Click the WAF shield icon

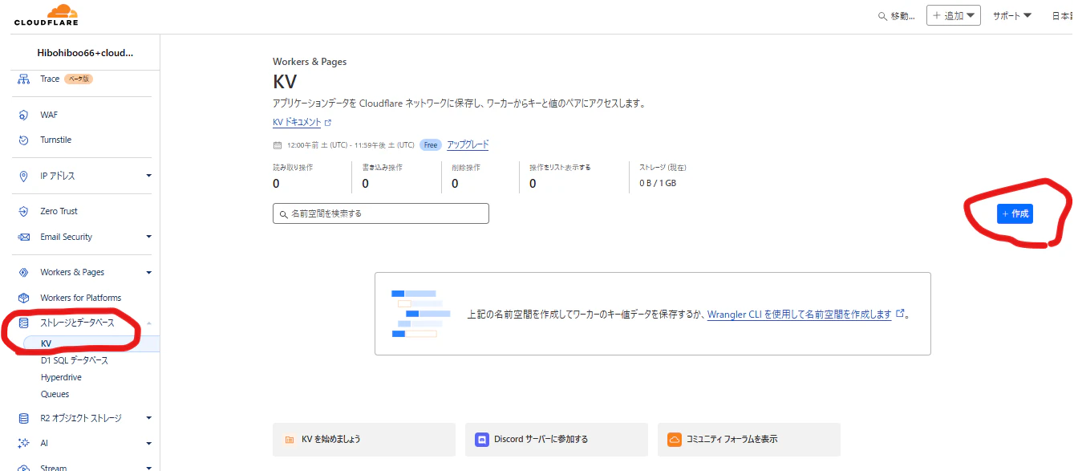pos(23,115)
